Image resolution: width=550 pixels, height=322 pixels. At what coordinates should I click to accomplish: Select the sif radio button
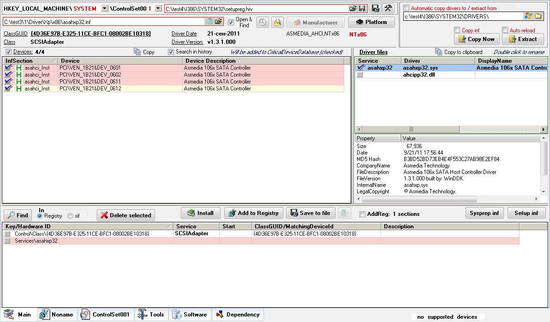(70, 216)
